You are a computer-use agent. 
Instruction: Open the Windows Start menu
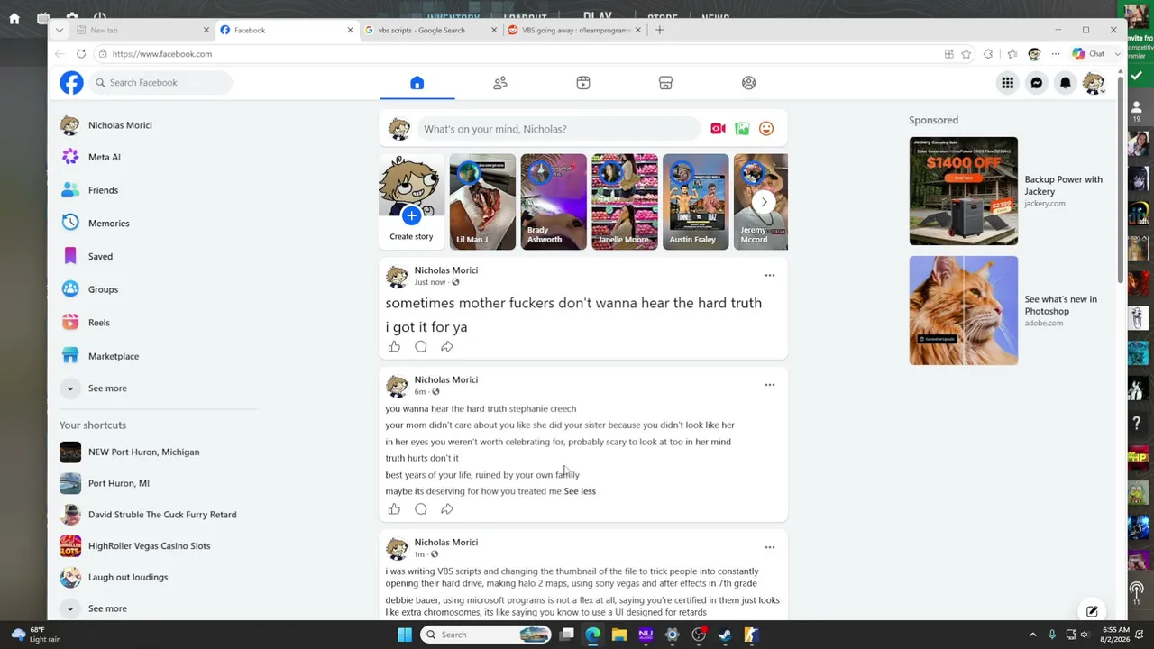coord(405,635)
